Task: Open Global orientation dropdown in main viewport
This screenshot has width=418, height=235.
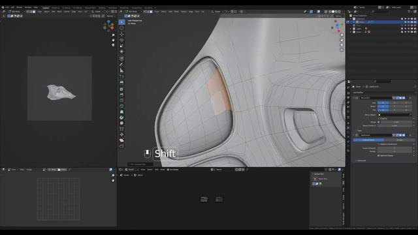Action: pos(217,12)
